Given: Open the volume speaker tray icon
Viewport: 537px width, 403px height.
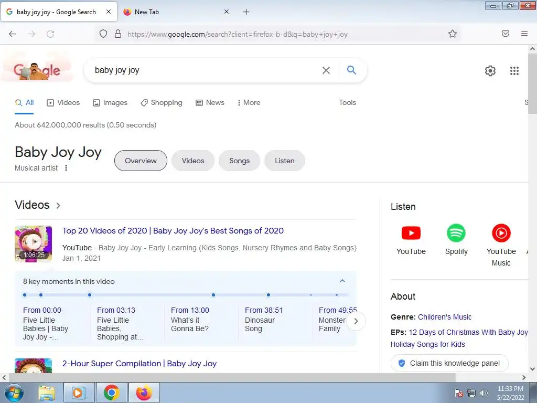Looking at the screenshot, I should point(484,393).
